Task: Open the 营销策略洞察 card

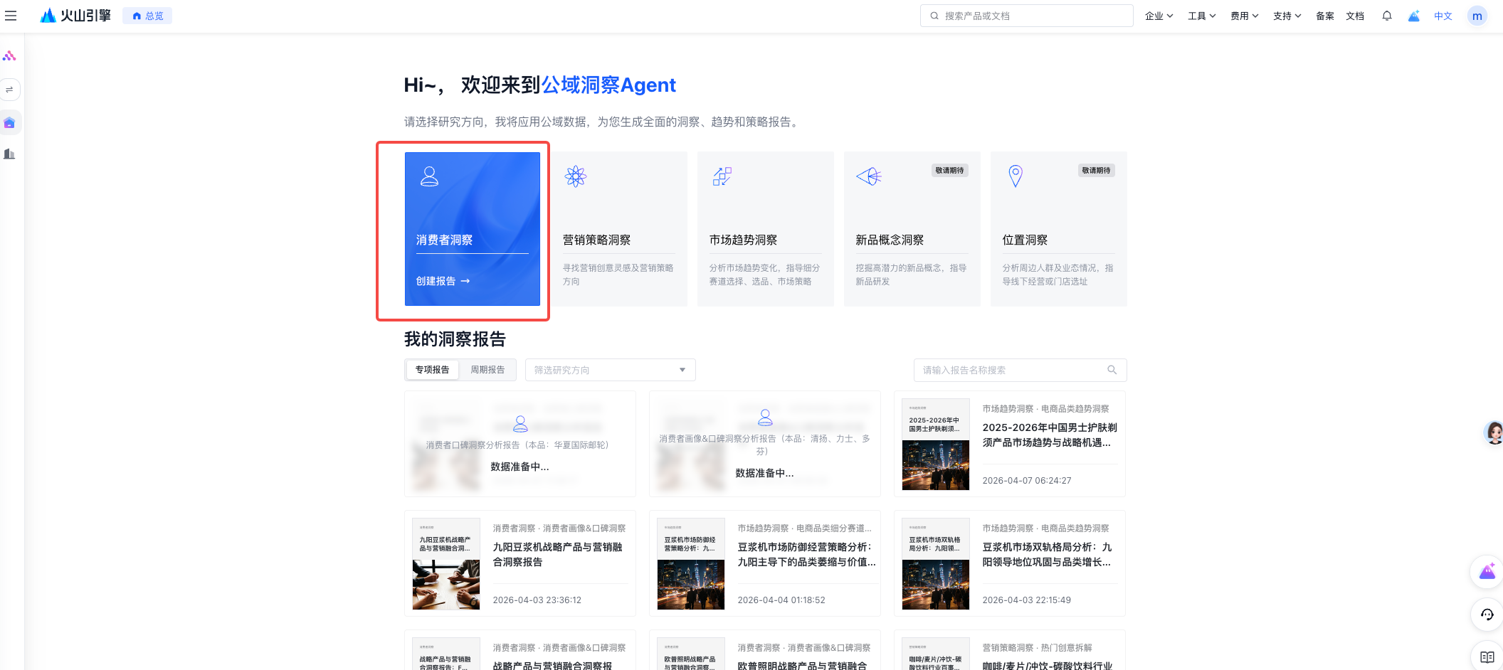Action: tap(619, 229)
